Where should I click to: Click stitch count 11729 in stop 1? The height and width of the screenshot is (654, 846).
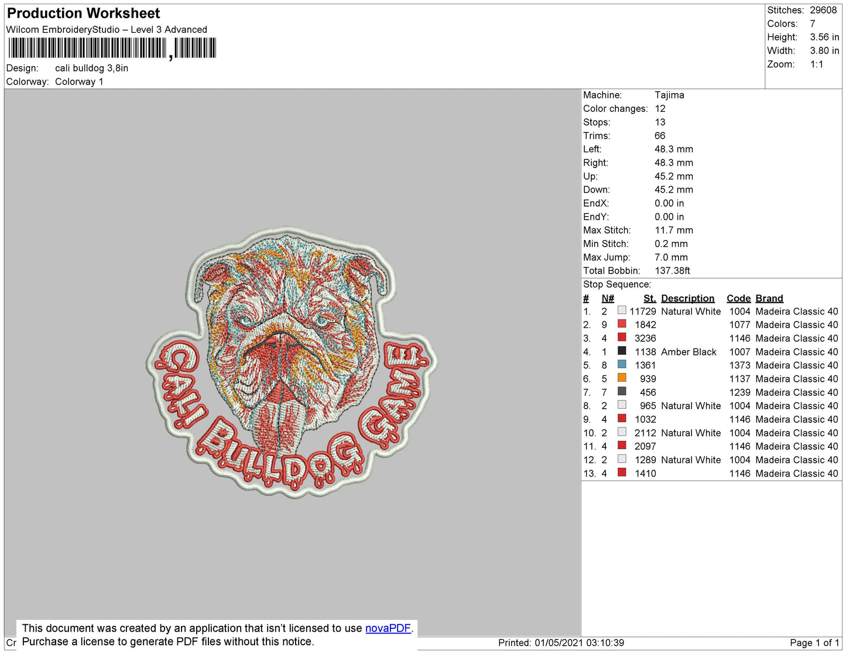(642, 311)
